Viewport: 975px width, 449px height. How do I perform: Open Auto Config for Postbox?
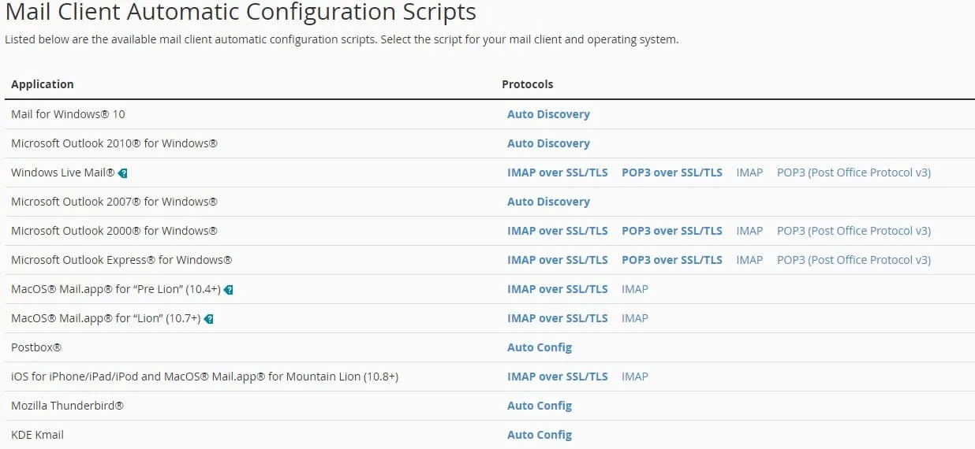click(x=539, y=347)
